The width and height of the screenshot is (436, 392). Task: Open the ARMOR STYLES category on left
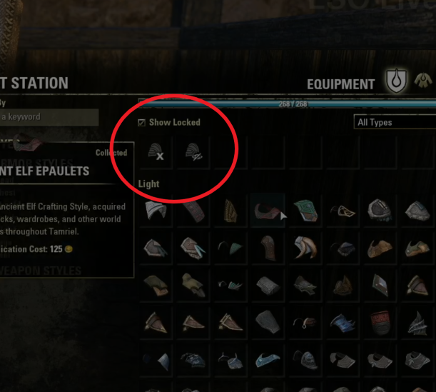tap(37, 164)
